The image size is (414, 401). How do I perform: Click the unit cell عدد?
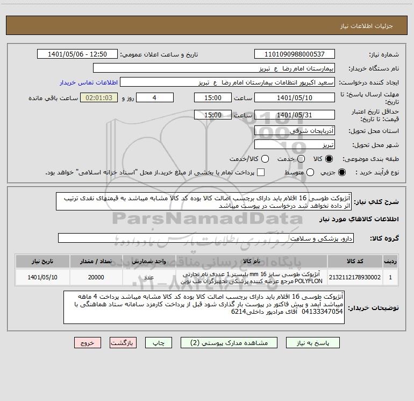tap(149, 277)
